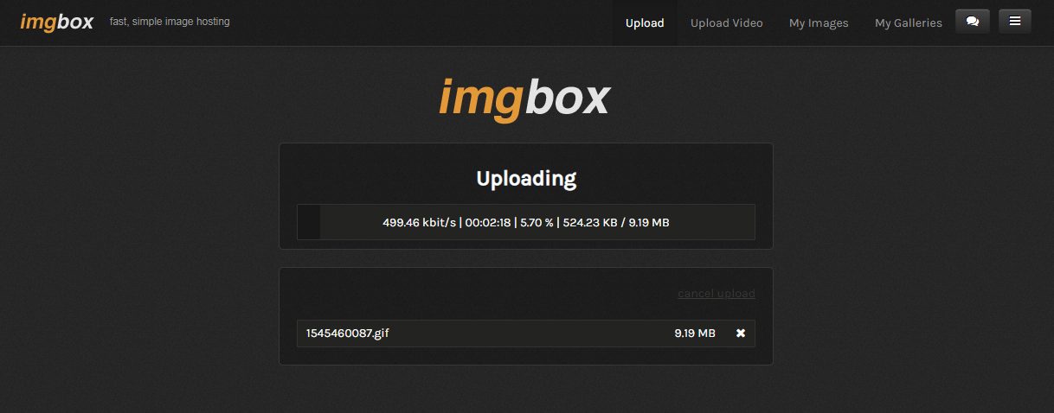Remove 1545460087.gif with the X icon
1054x413 pixels.
[740, 334]
